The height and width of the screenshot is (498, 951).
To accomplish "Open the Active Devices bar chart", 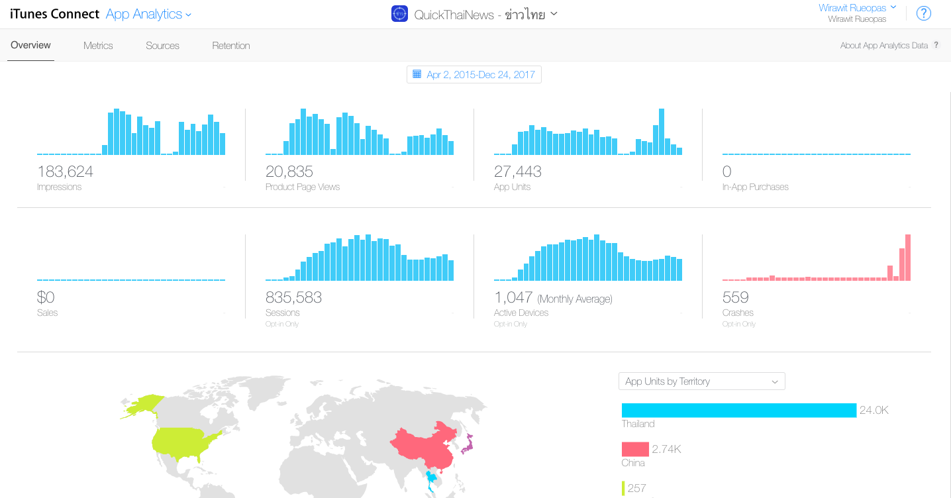I will tap(588, 258).
